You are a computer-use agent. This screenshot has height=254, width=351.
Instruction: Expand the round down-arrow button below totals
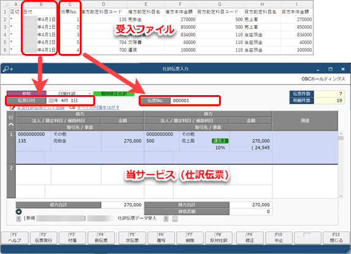point(19,212)
